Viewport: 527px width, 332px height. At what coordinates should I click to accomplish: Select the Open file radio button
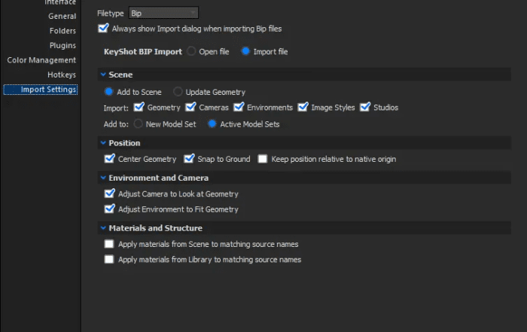pos(191,51)
